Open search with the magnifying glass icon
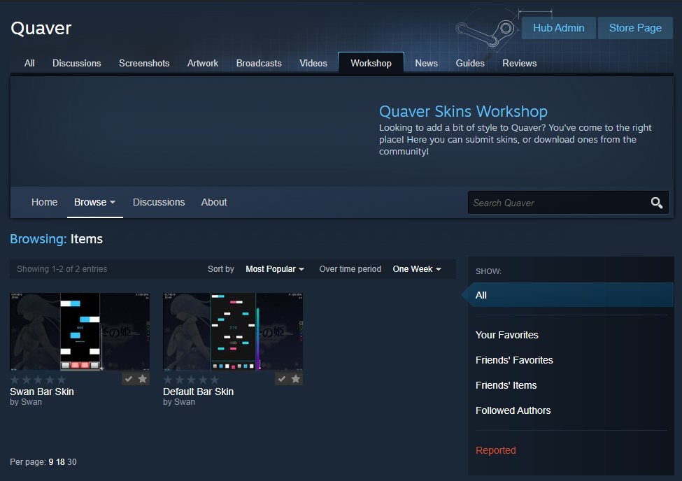The image size is (682, 481). [656, 202]
